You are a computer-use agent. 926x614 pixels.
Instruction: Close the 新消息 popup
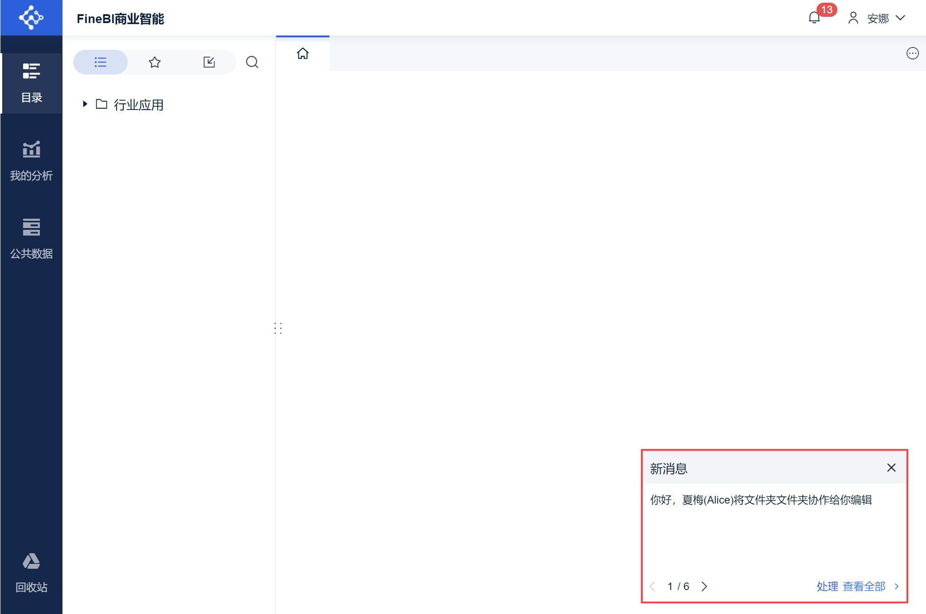click(x=891, y=468)
